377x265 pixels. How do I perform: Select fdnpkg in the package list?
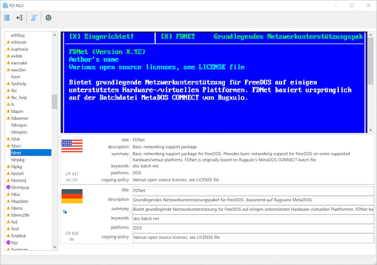pyautogui.click(x=18, y=160)
